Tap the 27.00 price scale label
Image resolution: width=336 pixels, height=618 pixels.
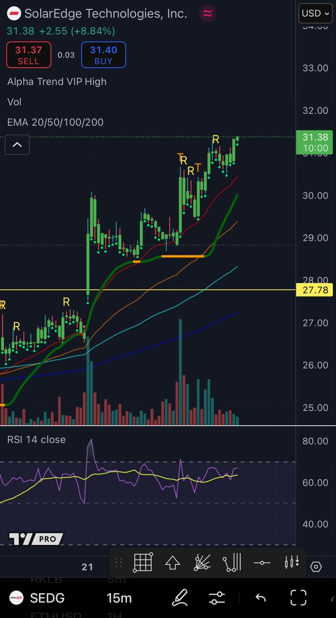pyautogui.click(x=315, y=323)
